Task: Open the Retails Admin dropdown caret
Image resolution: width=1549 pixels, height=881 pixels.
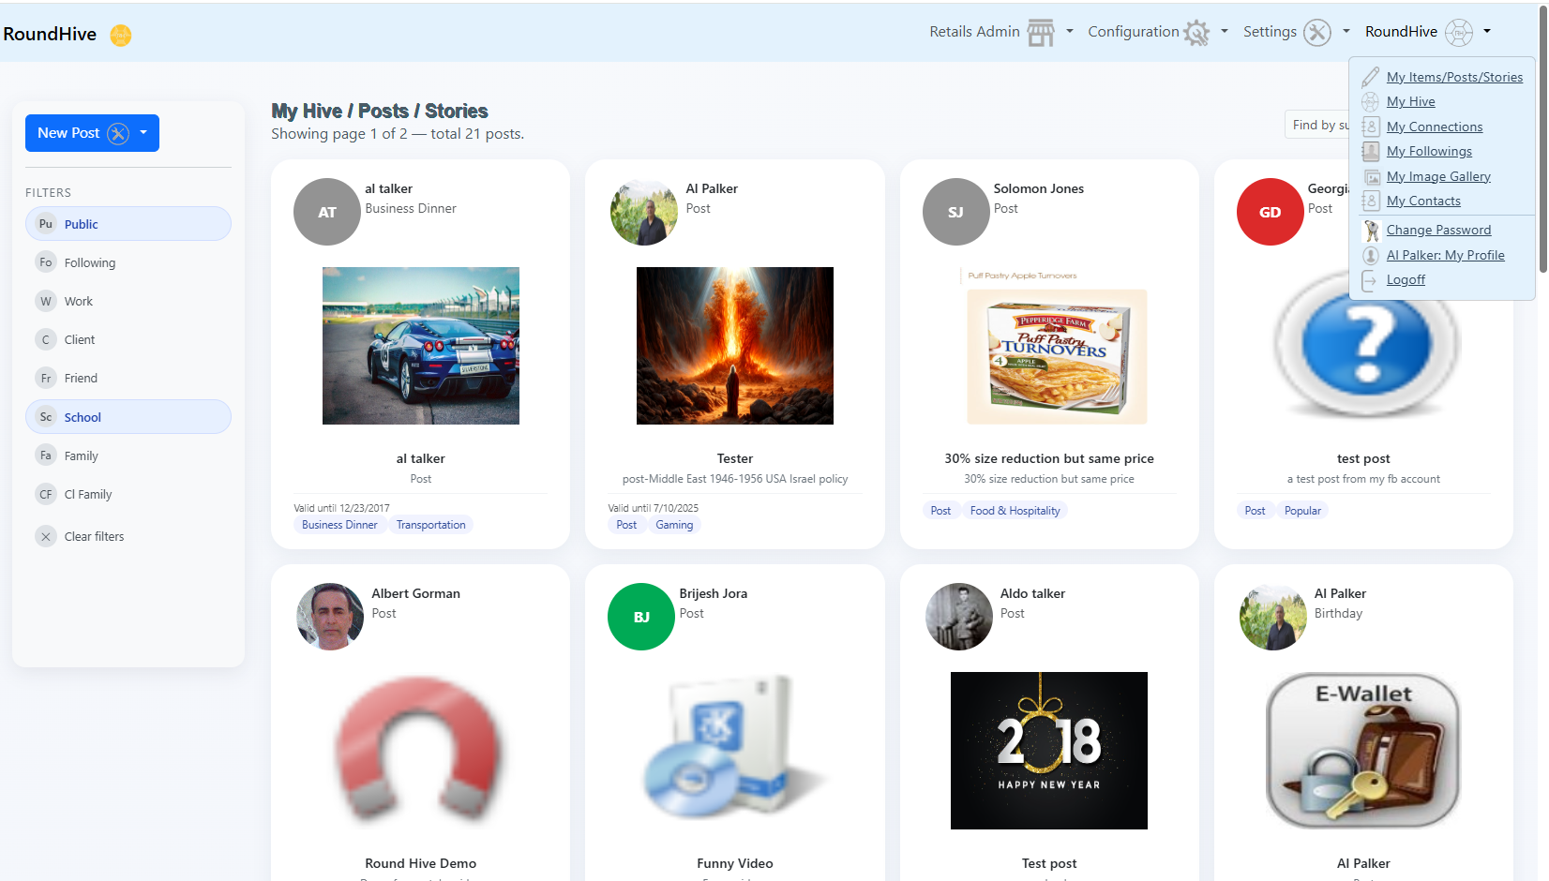Action: coord(1070,32)
